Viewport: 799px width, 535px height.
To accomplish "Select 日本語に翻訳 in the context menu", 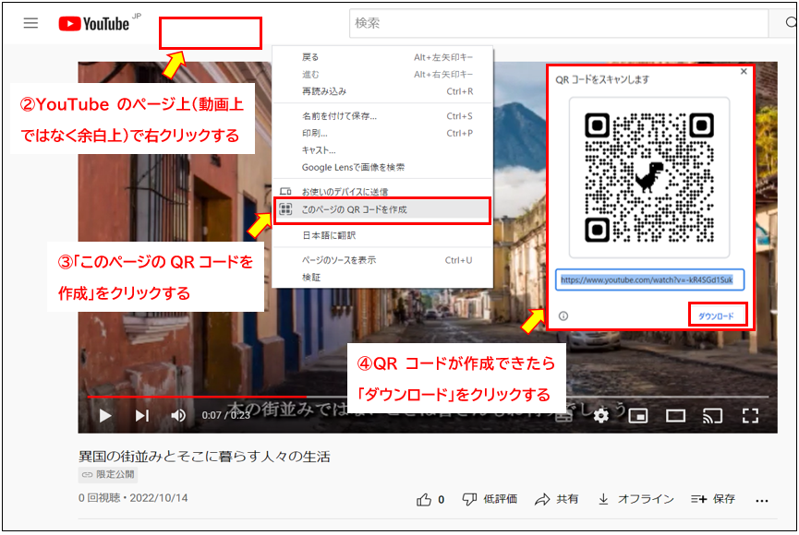I will [383, 236].
